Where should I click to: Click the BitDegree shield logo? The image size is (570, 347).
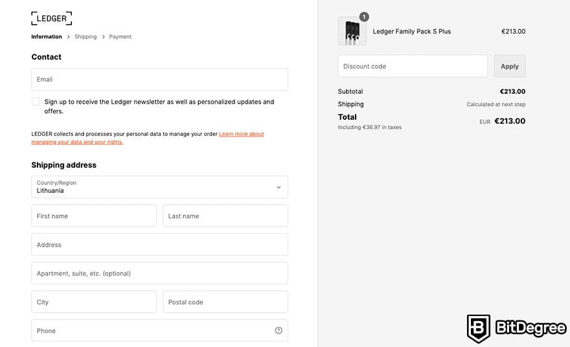pyautogui.click(x=479, y=328)
